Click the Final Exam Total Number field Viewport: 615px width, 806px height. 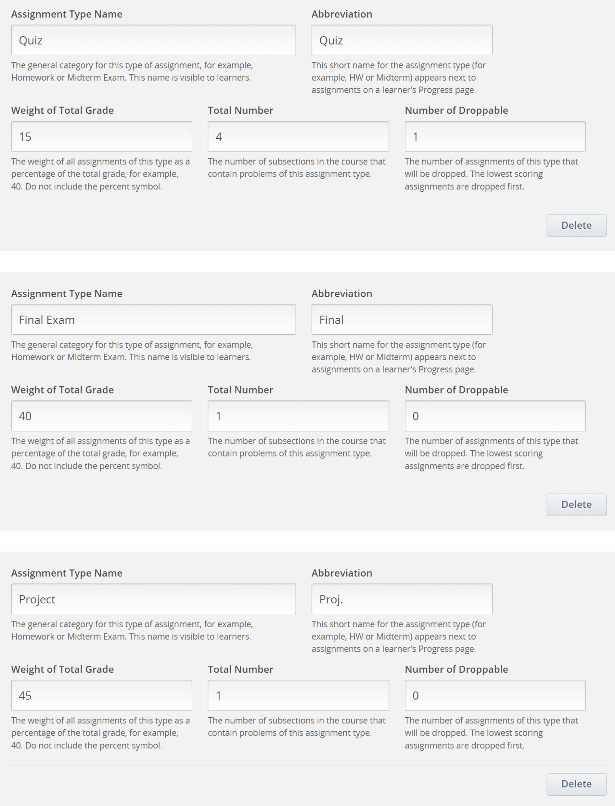click(x=299, y=415)
